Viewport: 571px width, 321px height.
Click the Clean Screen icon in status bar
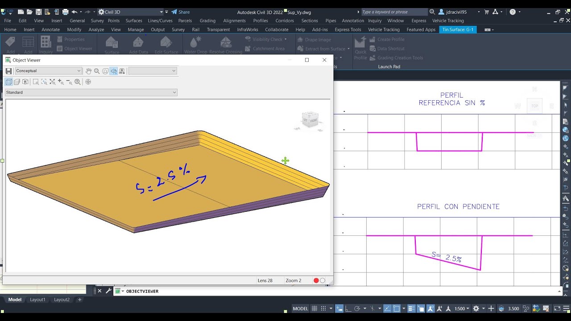pyautogui.click(x=558, y=309)
